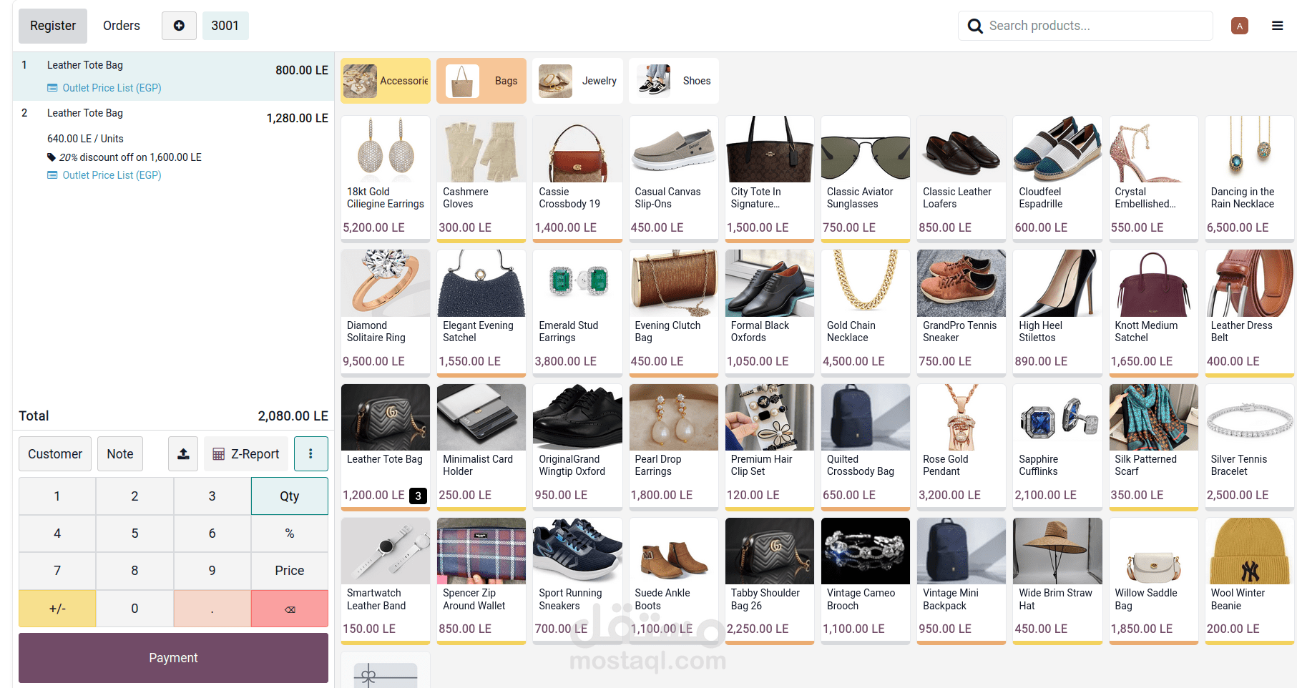Add Leather Tote Bag product card
The width and height of the screenshot is (1297, 688).
[386, 447]
